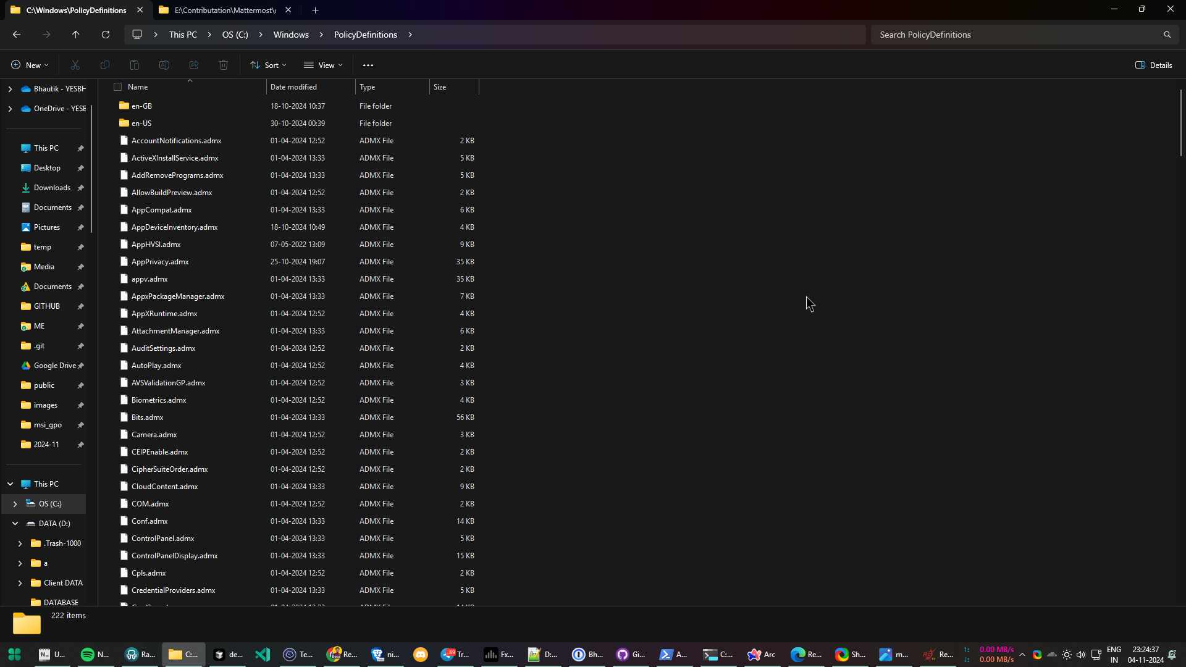
Task: Launch Visual Studio Code from the taskbar
Action: (263, 655)
